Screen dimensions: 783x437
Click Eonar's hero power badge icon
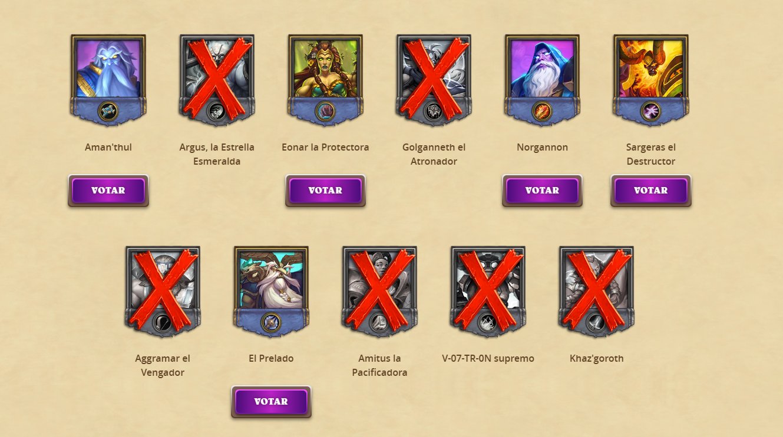click(x=325, y=111)
